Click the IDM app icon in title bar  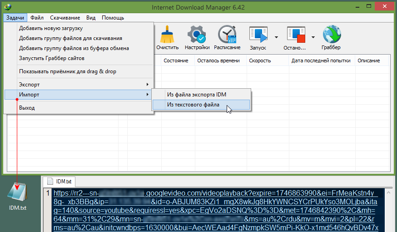7,7
